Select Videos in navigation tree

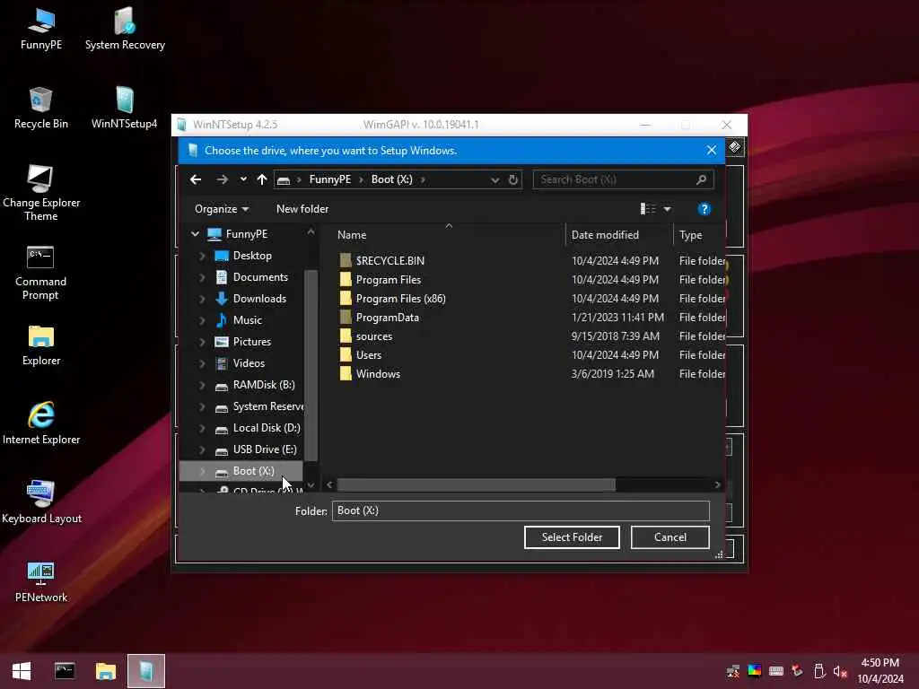pos(249,363)
